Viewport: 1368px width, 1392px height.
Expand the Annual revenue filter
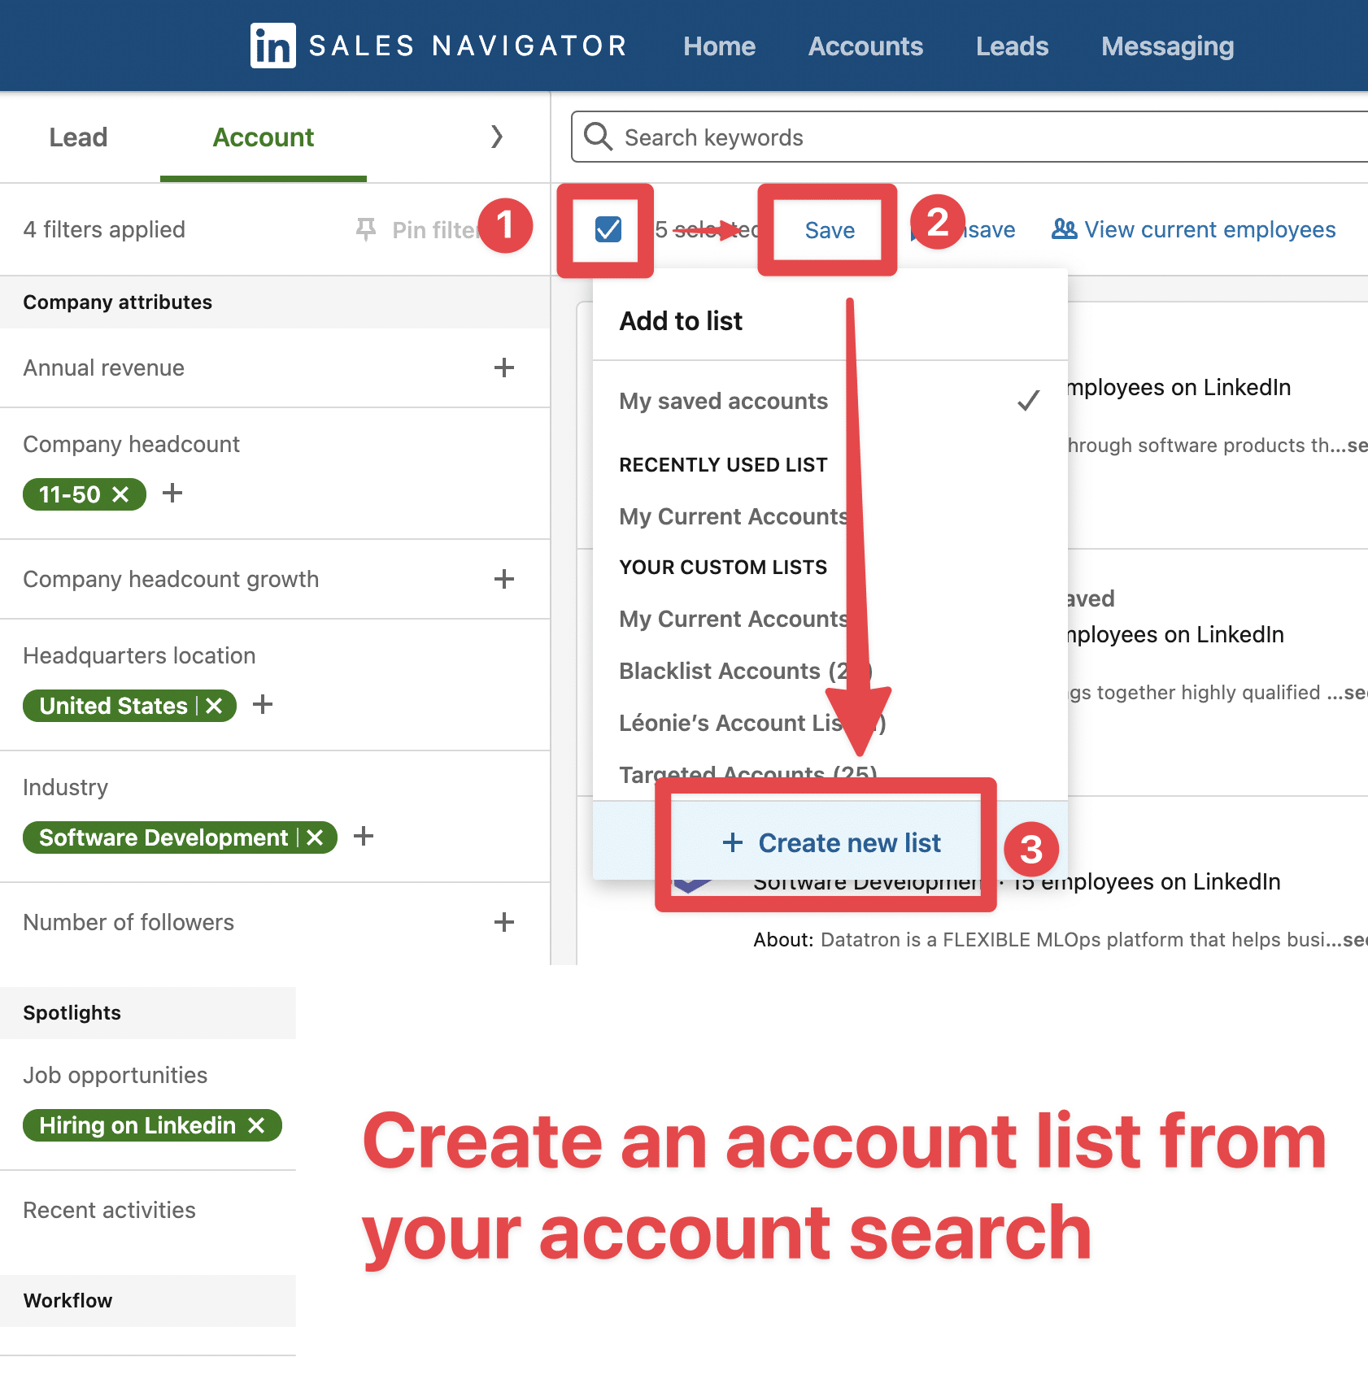pos(504,368)
